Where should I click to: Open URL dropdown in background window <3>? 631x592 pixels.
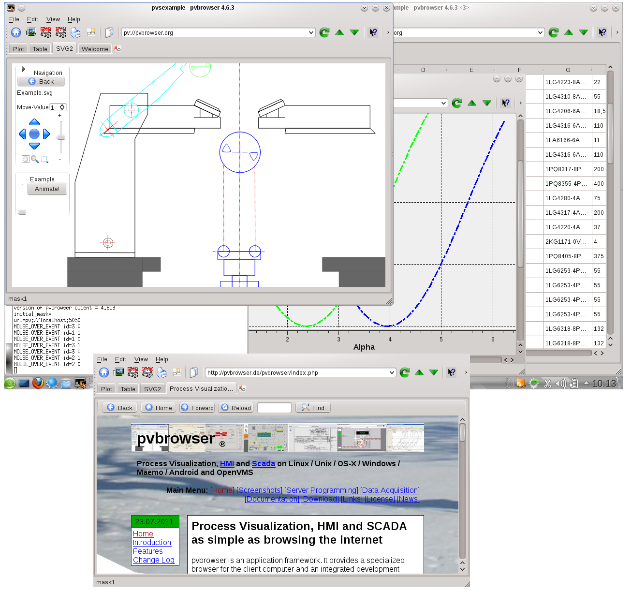pyautogui.click(x=540, y=32)
